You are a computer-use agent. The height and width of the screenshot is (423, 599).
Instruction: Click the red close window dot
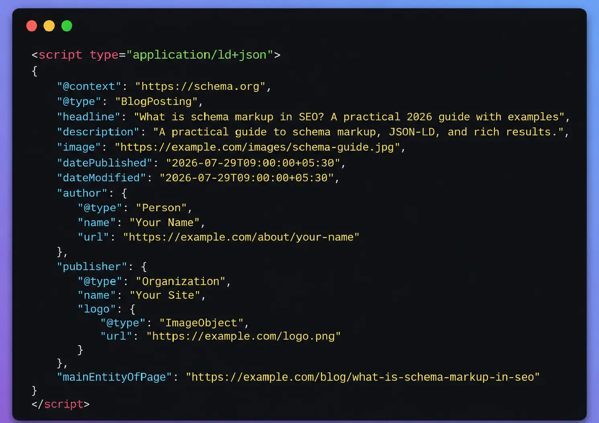coord(32,26)
